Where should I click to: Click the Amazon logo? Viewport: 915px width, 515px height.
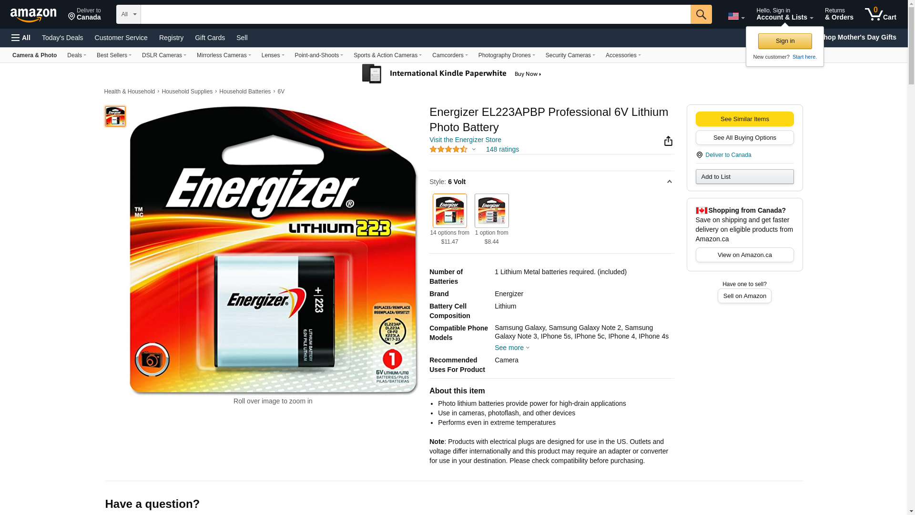[33, 15]
